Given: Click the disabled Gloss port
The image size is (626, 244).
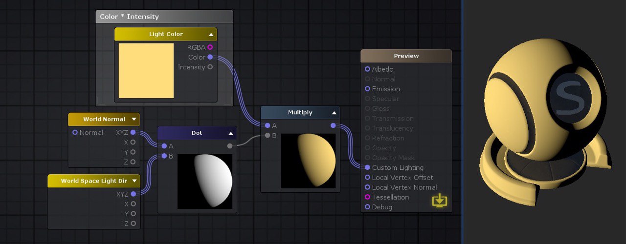Looking at the screenshot, I should coord(367,108).
